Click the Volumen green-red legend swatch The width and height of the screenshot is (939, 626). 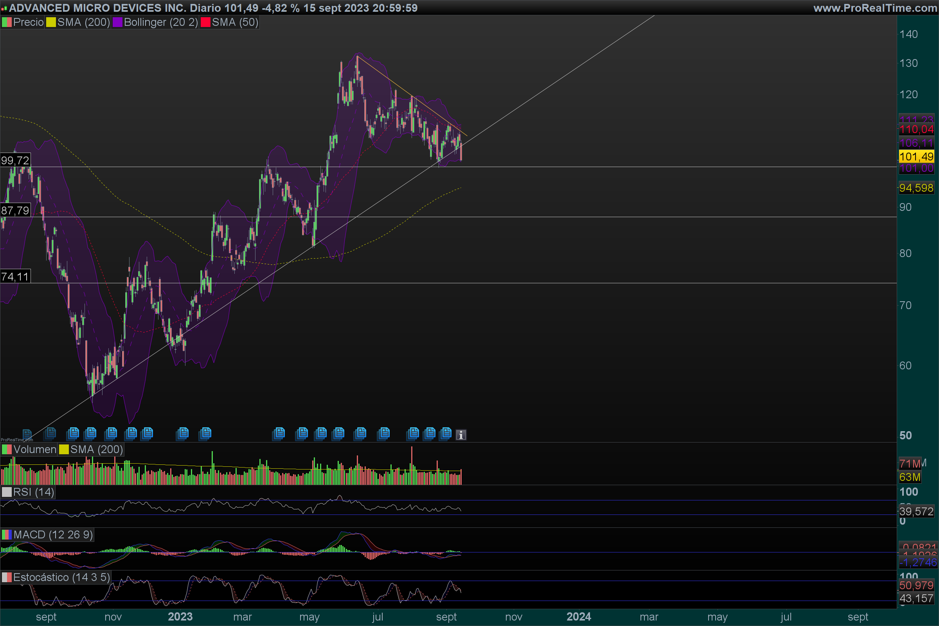click(x=7, y=450)
